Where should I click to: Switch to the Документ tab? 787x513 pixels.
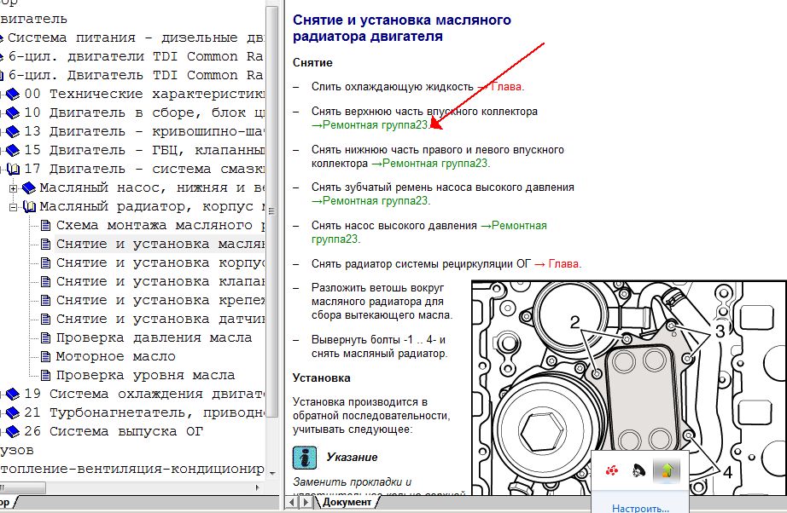347,502
